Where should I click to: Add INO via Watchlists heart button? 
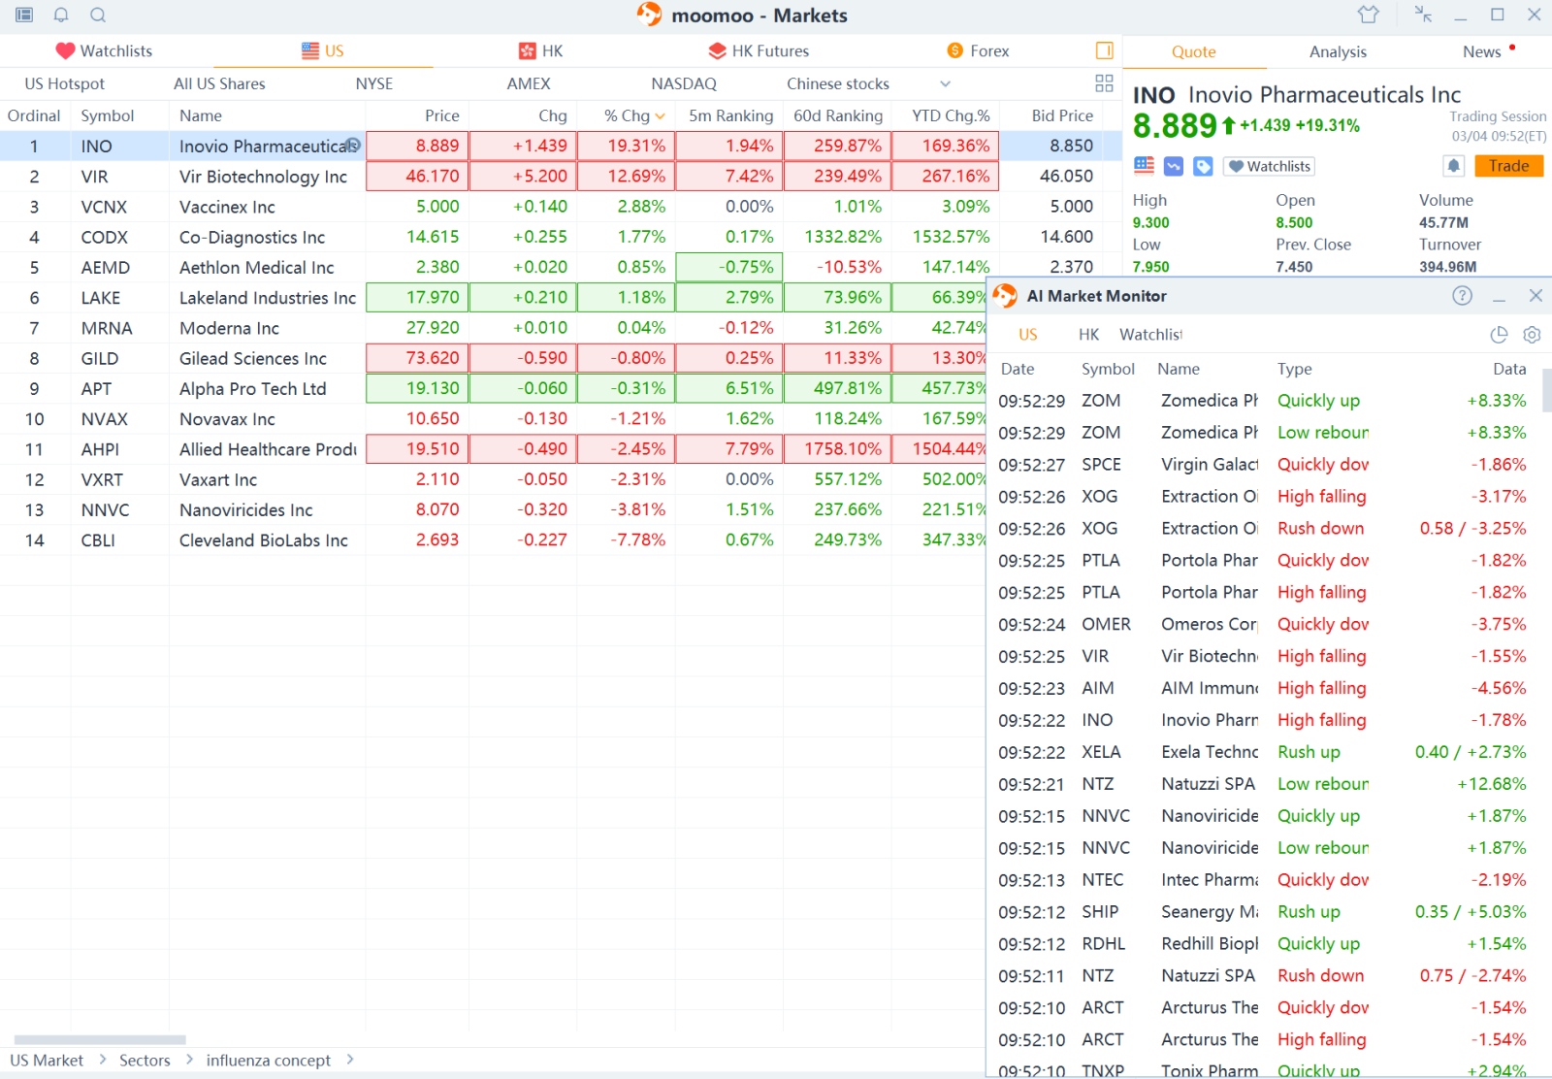(x=1269, y=166)
